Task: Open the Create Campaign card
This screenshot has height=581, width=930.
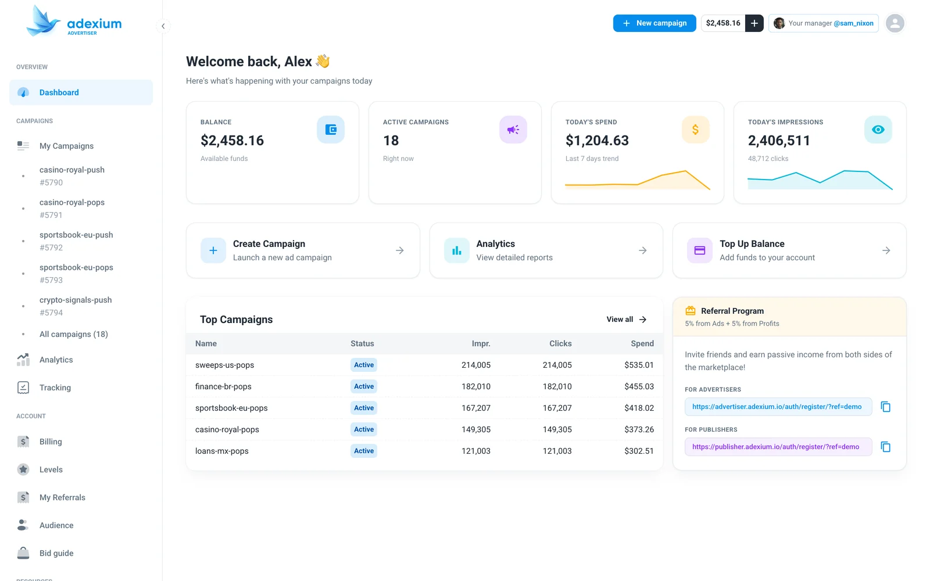Action: click(303, 250)
